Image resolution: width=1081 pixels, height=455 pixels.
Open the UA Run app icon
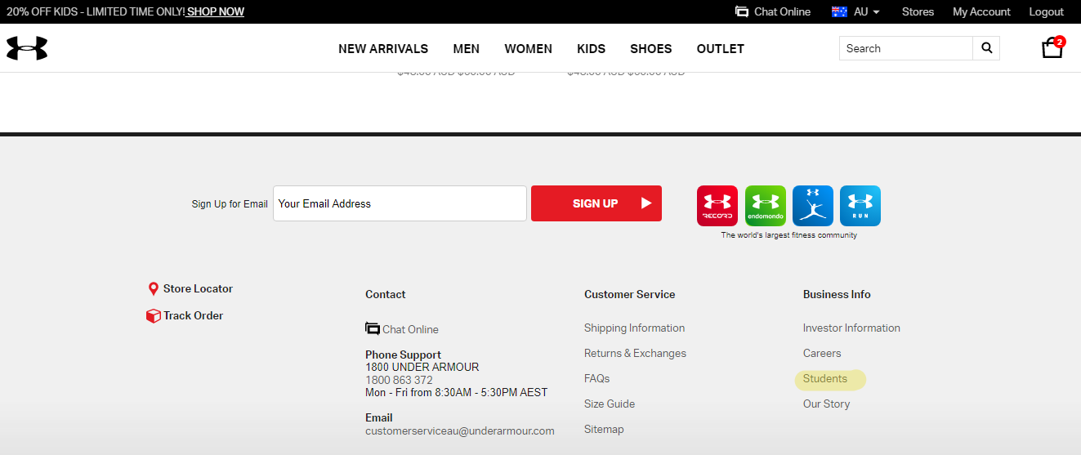point(860,206)
